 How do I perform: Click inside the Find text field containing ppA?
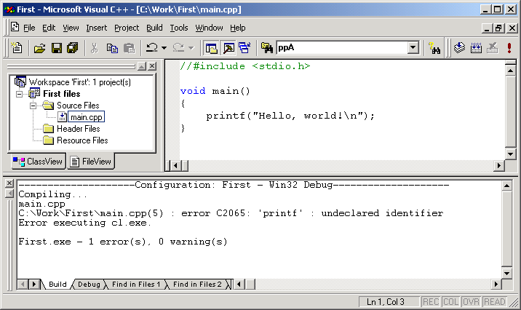click(342, 48)
